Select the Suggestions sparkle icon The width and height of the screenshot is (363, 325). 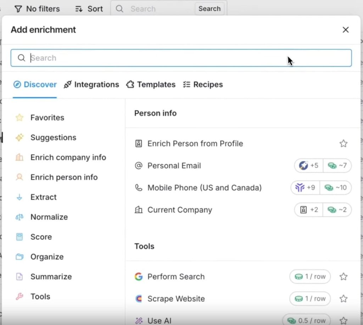(19, 138)
